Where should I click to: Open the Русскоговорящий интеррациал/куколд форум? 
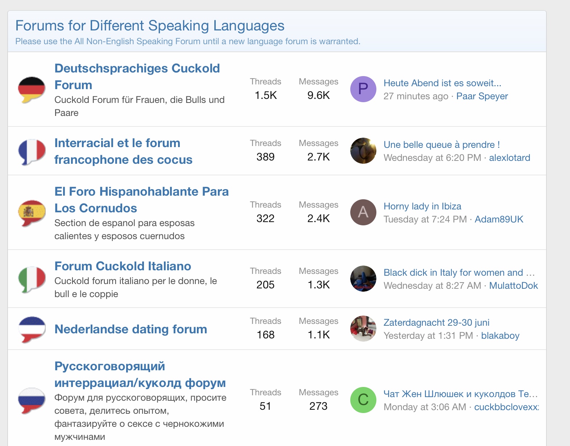pyautogui.click(x=140, y=374)
